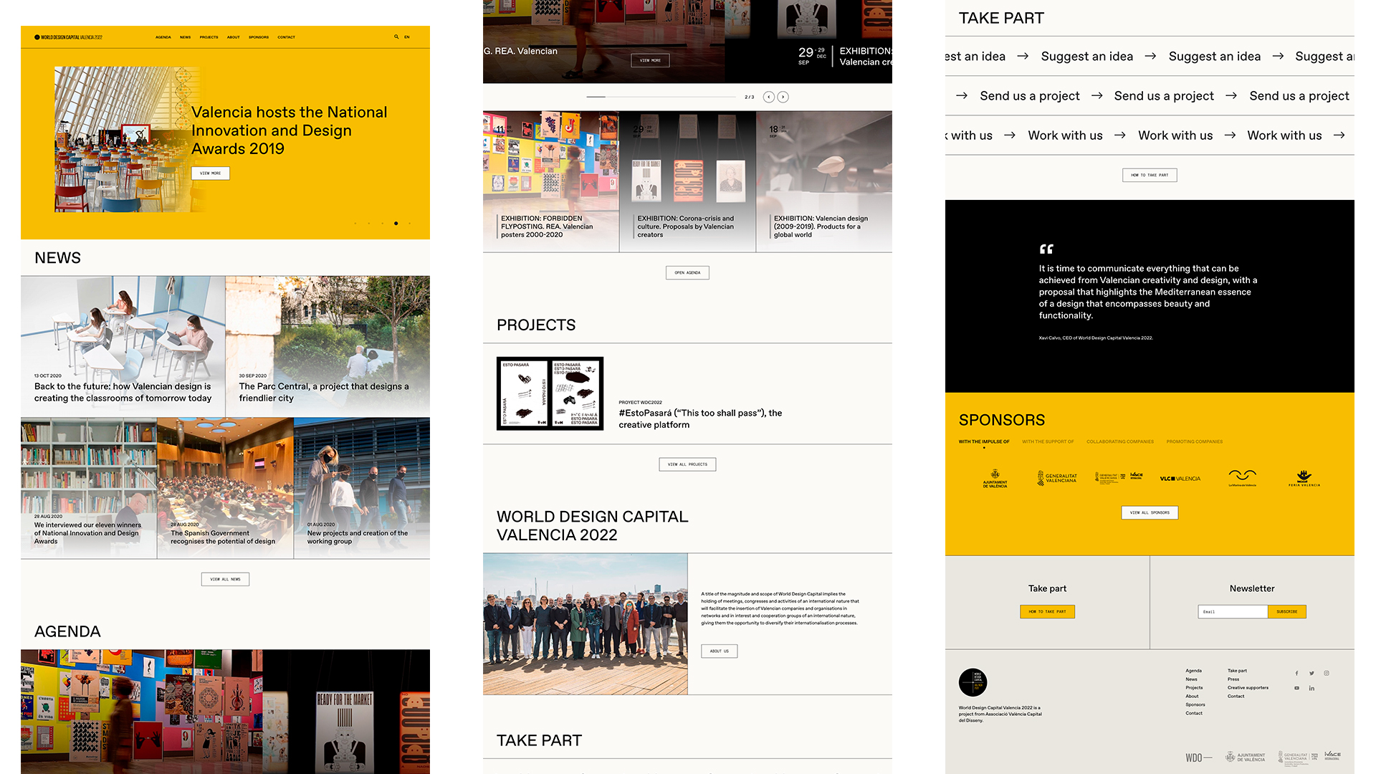The height and width of the screenshot is (774, 1376).
Task: Open the YouTube icon in the footer
Action: (1296, 688)
